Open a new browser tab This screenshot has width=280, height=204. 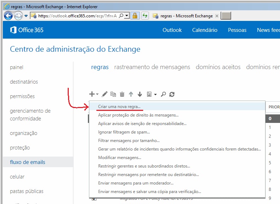pyautogui.click(x=226, y=16)
